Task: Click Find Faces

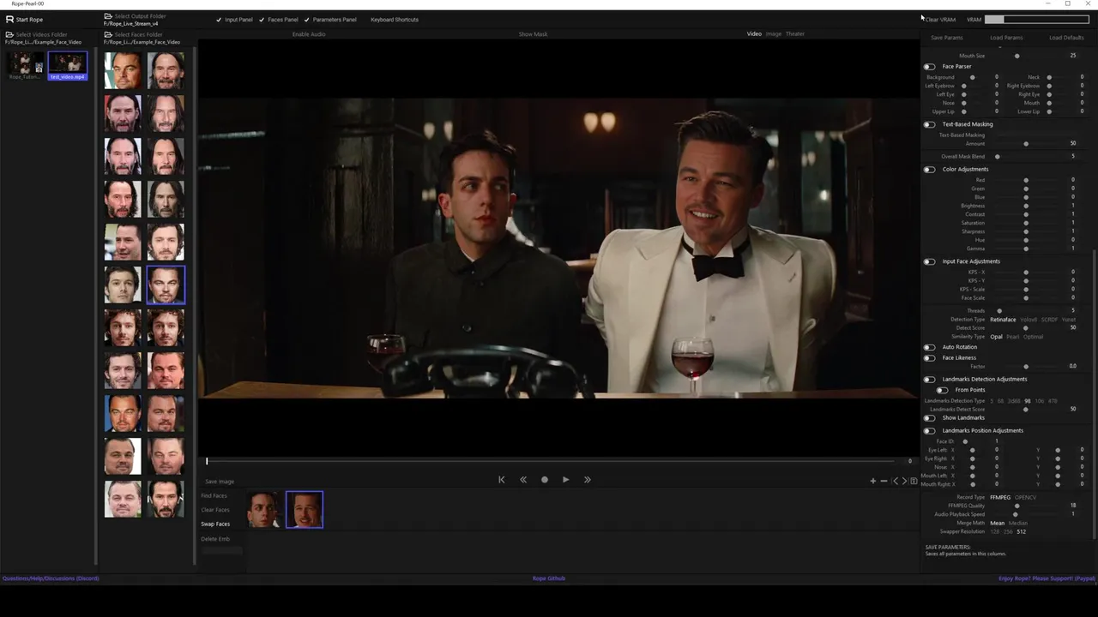Action: click(x=214, y=496)
